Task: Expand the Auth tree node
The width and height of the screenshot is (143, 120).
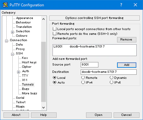Action: [x=18, y=72]
